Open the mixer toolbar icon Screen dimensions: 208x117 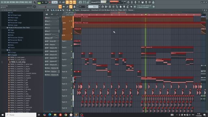point(113,6)
